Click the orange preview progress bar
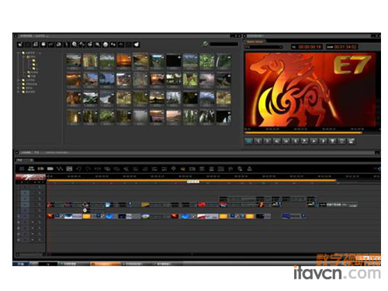This screenshot has height=291, width=388. tap(303, 133)
